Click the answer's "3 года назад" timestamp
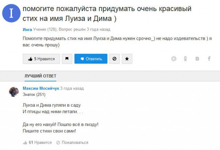The image size is (220, 150). (x=72, y=88)
